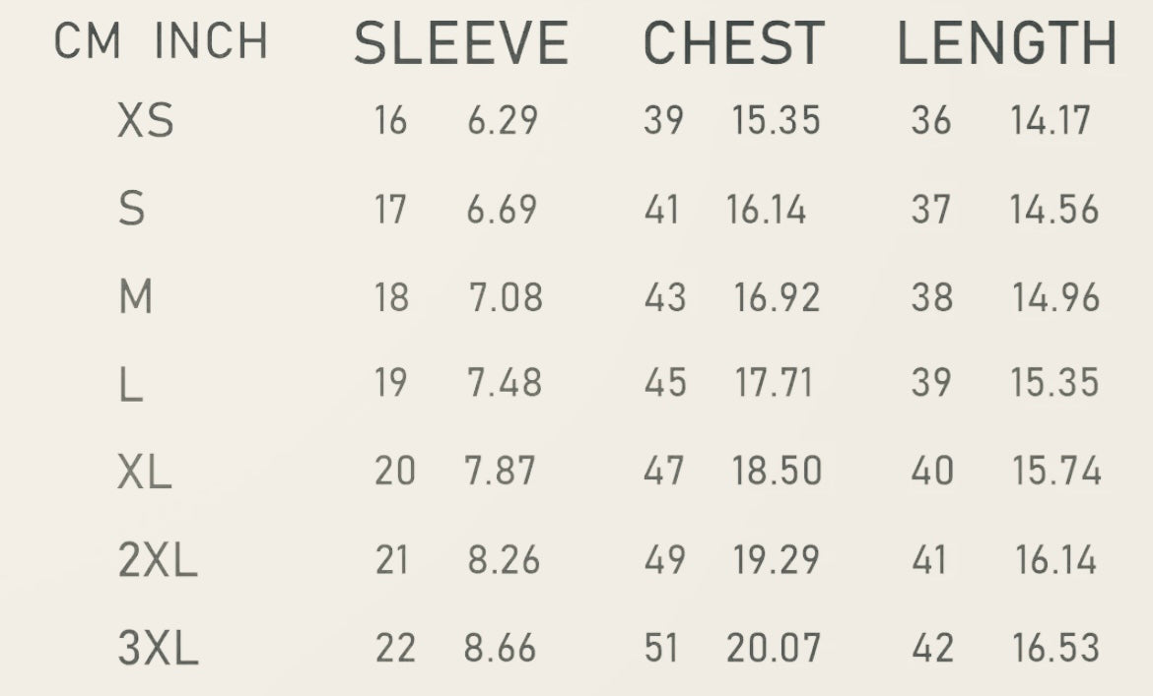This screenshot has width=1153, height=696.
Task: Select the S size row label
Action: (x=132, y=209)
